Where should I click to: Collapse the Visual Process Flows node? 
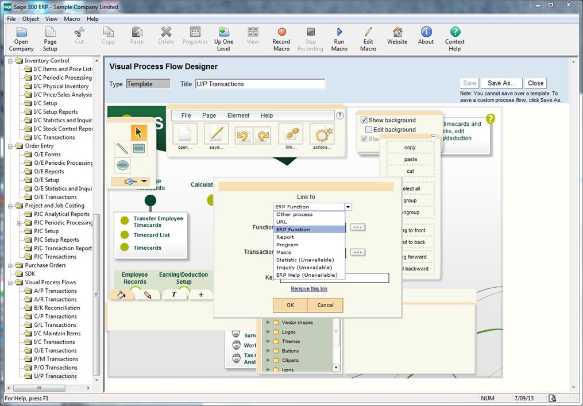point(10,283)
